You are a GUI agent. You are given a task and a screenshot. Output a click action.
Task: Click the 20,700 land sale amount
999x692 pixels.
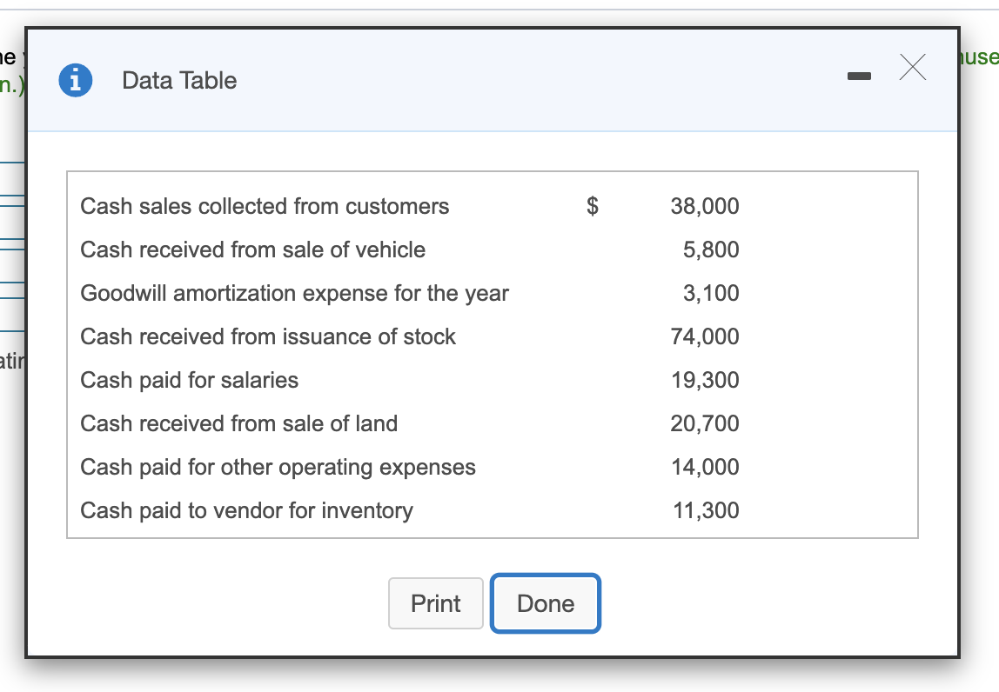click(x=705, y=423)
